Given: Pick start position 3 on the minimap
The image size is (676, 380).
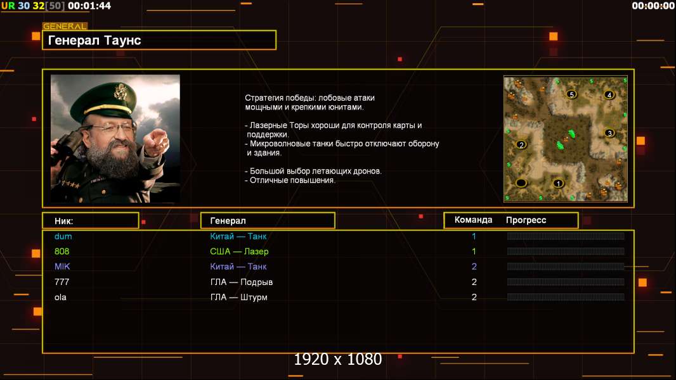Looking at the screenshot, I should (609, 133).
